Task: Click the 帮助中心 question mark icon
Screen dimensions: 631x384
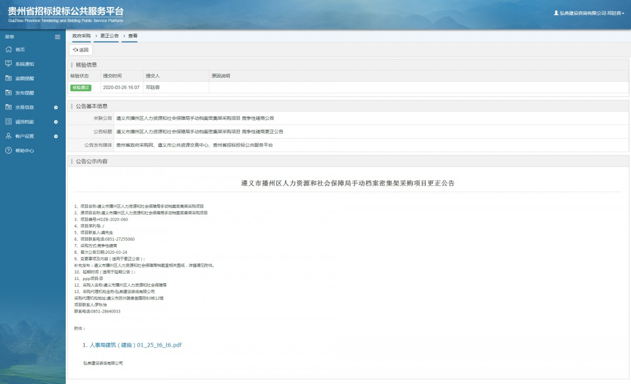Action: coord(8,150)
